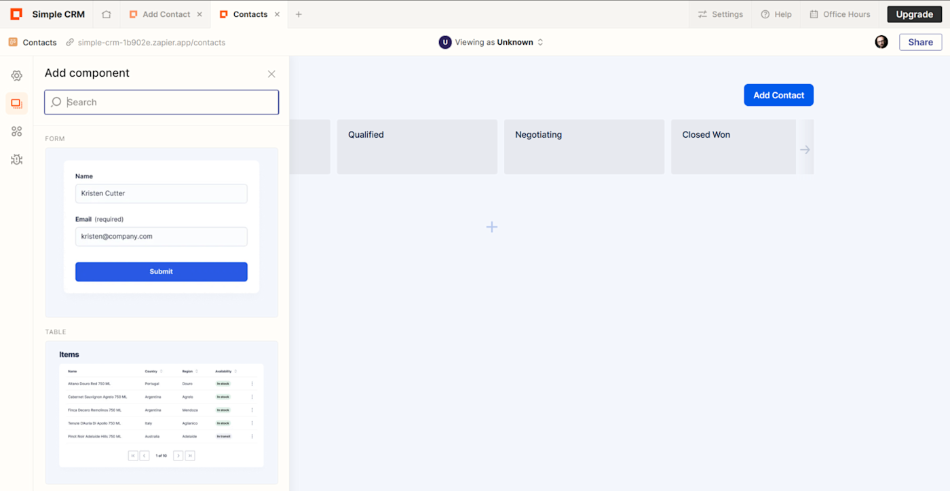Click the U avatar next to Viewing as
Screen dimensions: 950x491
[x=445, y=42]
